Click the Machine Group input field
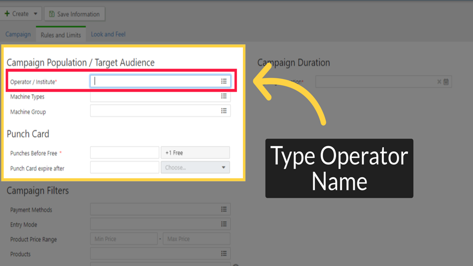Image resolution: width=473 pixels, height=266 pixels. (x=160, y=111)
